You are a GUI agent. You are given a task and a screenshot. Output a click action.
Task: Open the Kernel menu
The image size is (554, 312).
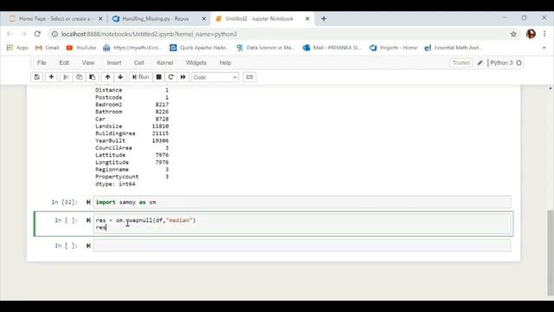tap(165, 62)
